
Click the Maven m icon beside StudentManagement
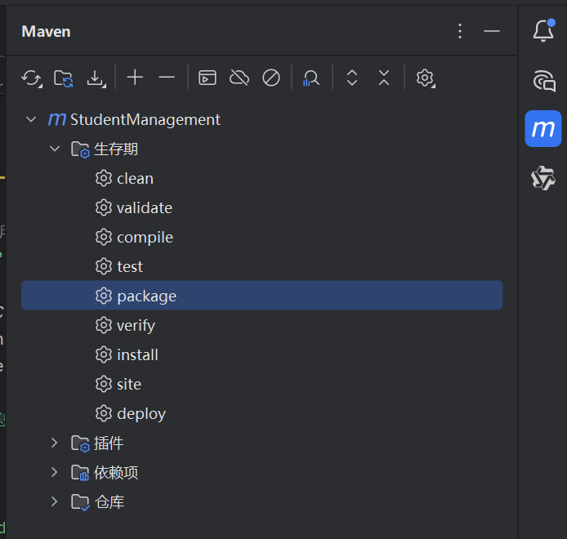pyautogui.click(x=57, y=119)
